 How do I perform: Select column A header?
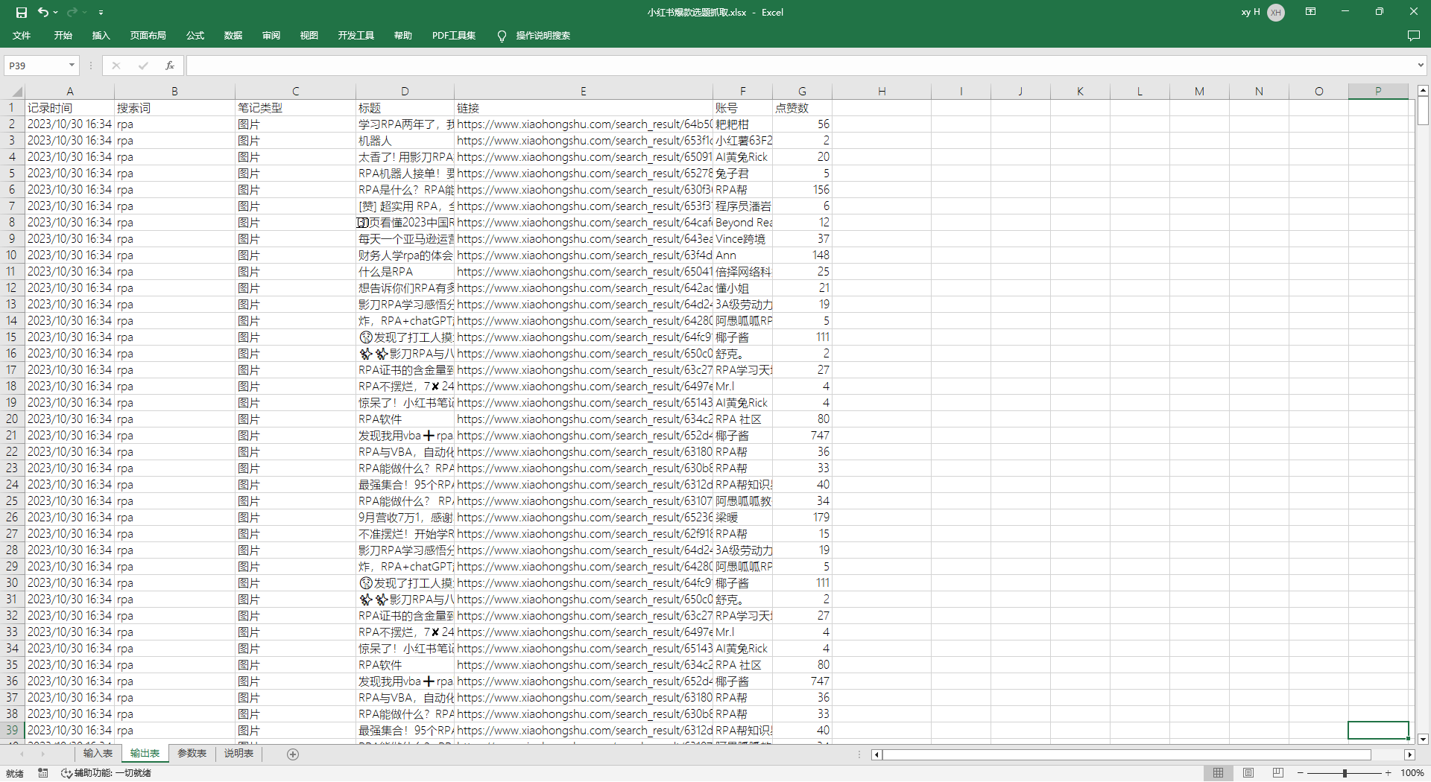click(70, 91)
